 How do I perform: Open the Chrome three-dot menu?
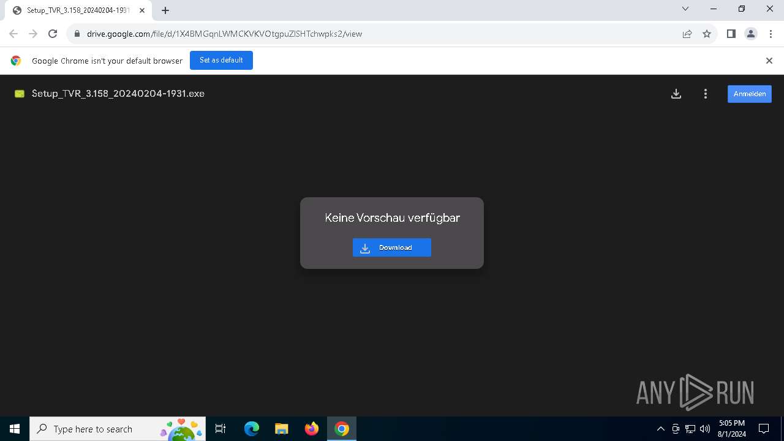coord(770,34)
